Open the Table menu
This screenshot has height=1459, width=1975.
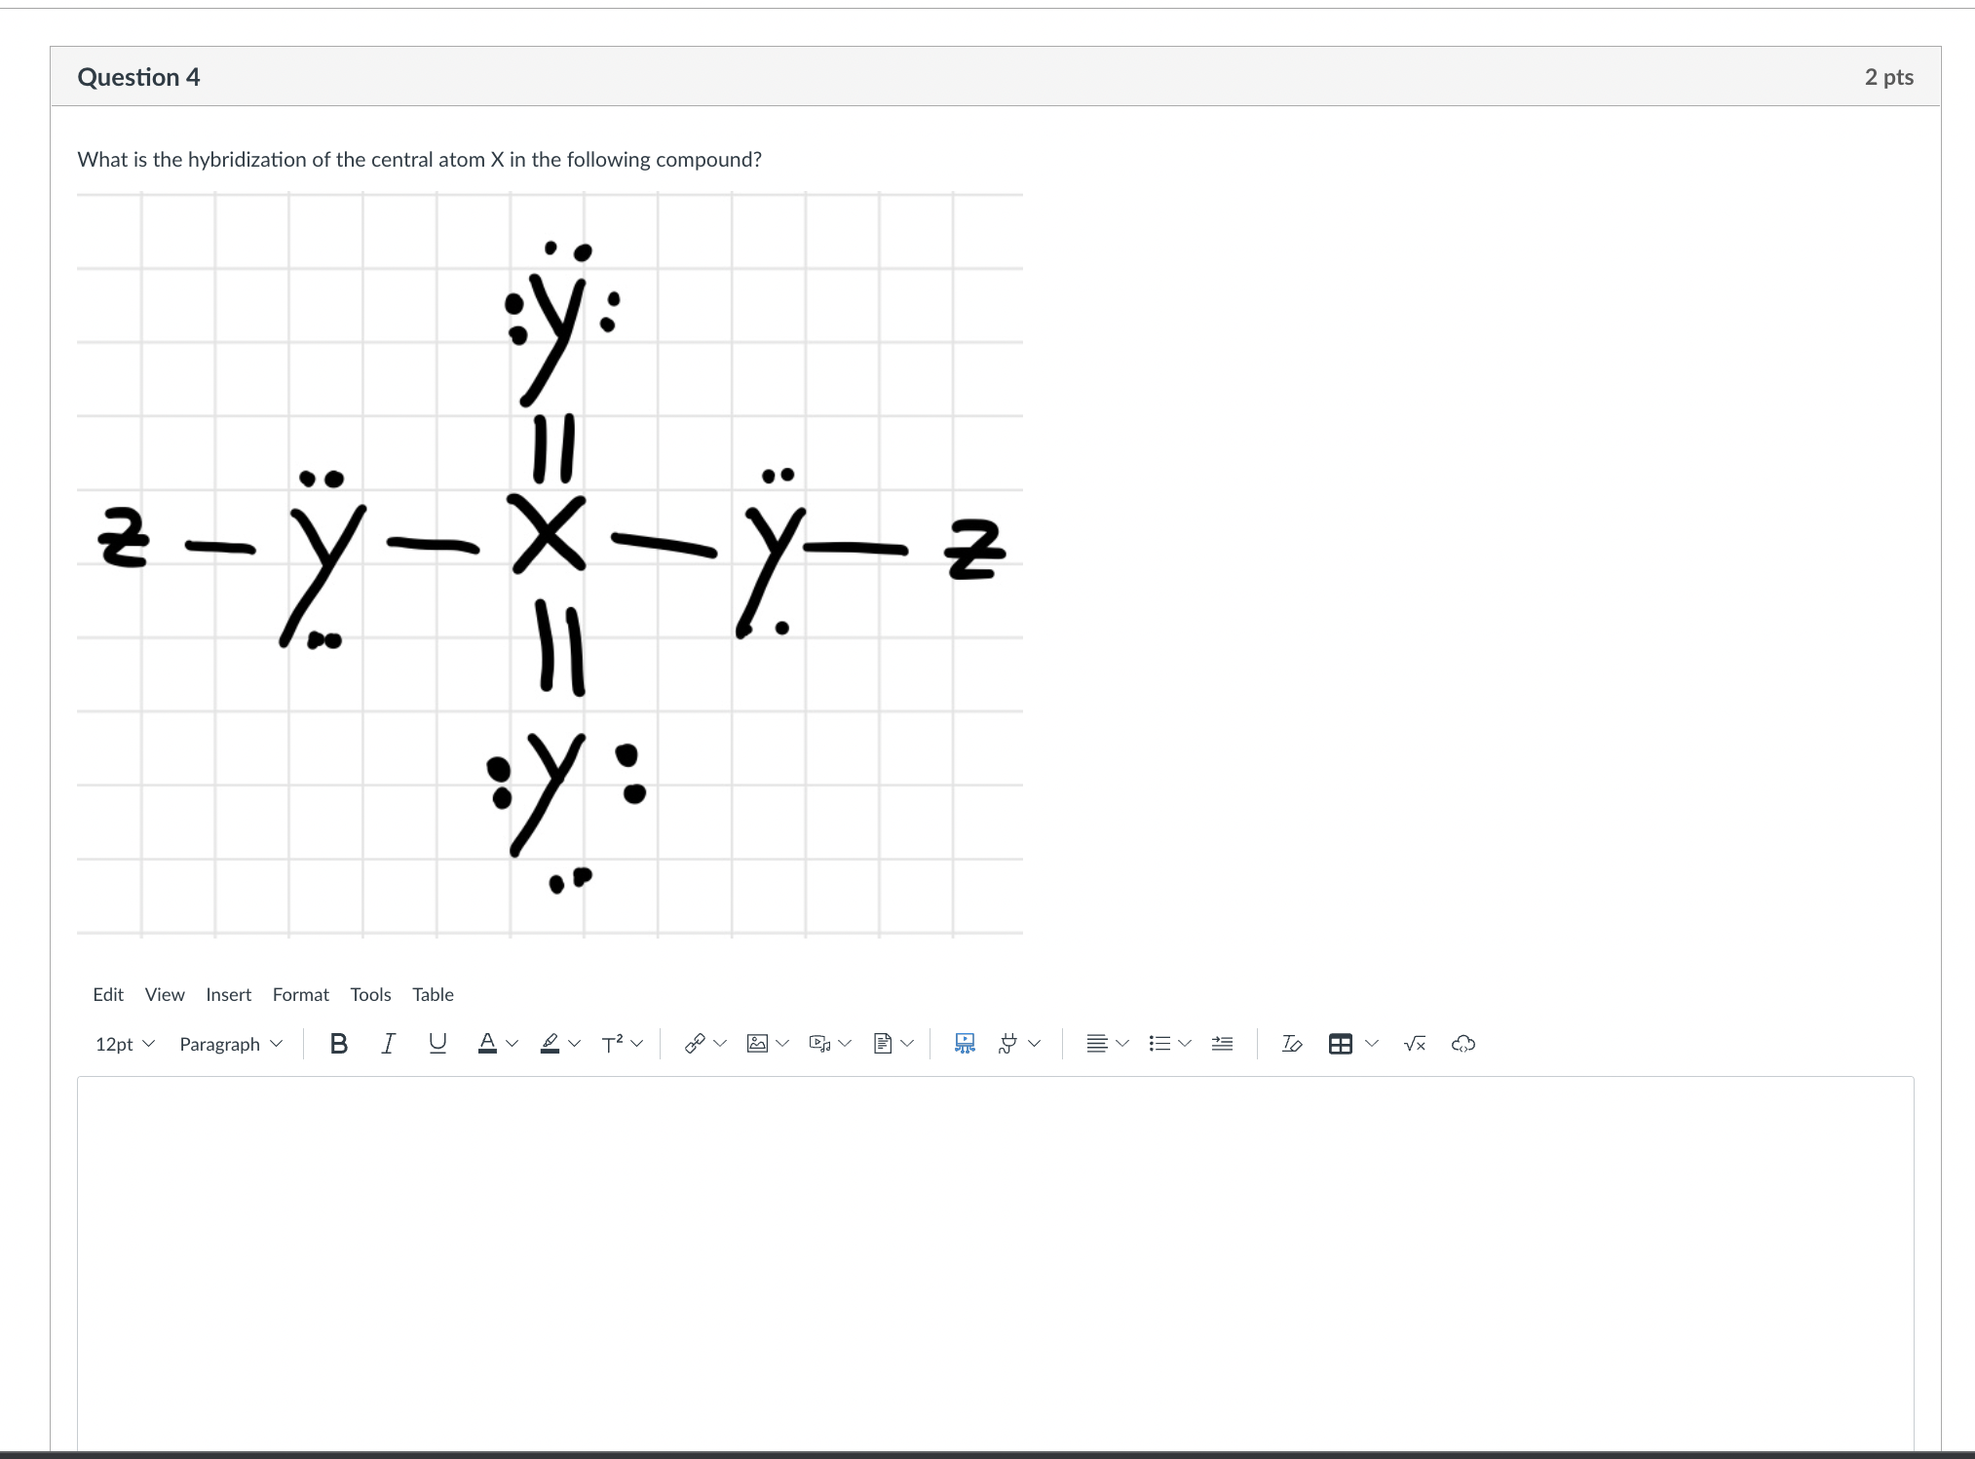click(x=433, y=994)
